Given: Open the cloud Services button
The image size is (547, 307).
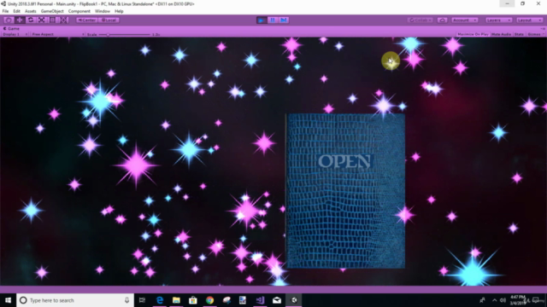Looking at the screenshot, I should pyautogui.click(x=443, y=20).
